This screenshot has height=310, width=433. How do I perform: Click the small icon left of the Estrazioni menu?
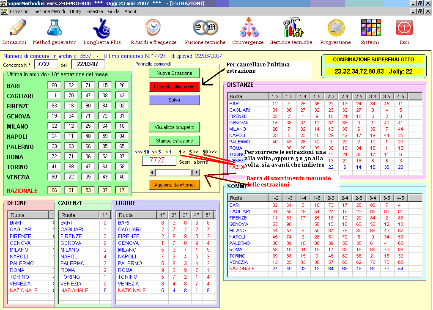pyautogui.click(x=4, y=11)
